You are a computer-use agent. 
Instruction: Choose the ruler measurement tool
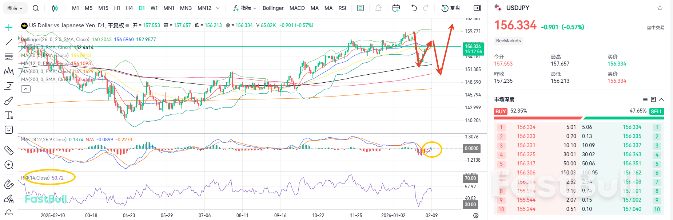pos(9,150)
